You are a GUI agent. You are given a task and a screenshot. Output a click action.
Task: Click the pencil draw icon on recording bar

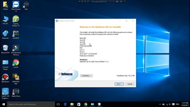tap(121, 1)
